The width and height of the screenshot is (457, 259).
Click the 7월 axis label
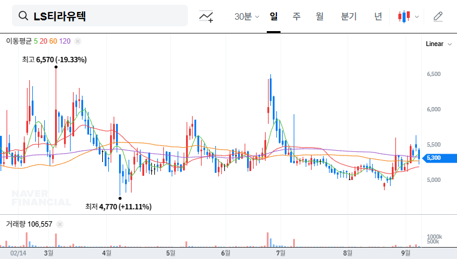click(281, 253)
